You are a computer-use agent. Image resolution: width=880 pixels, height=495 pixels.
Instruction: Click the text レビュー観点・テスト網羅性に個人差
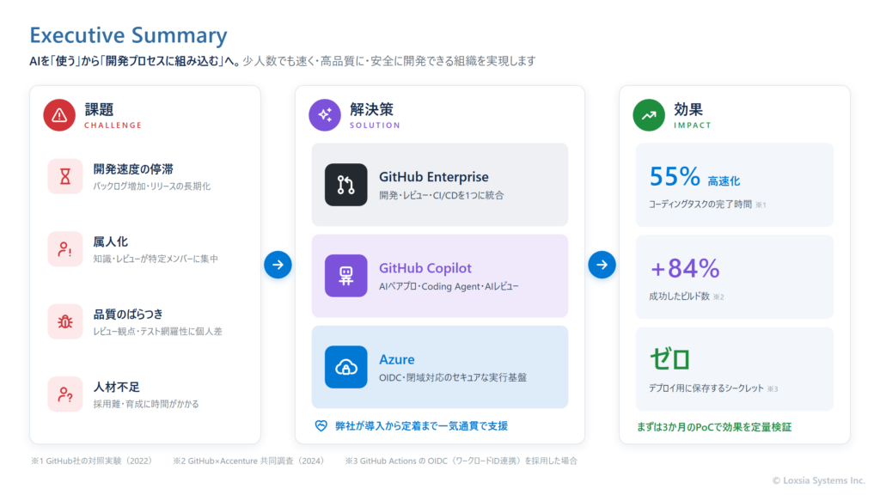tap(158, 332)
